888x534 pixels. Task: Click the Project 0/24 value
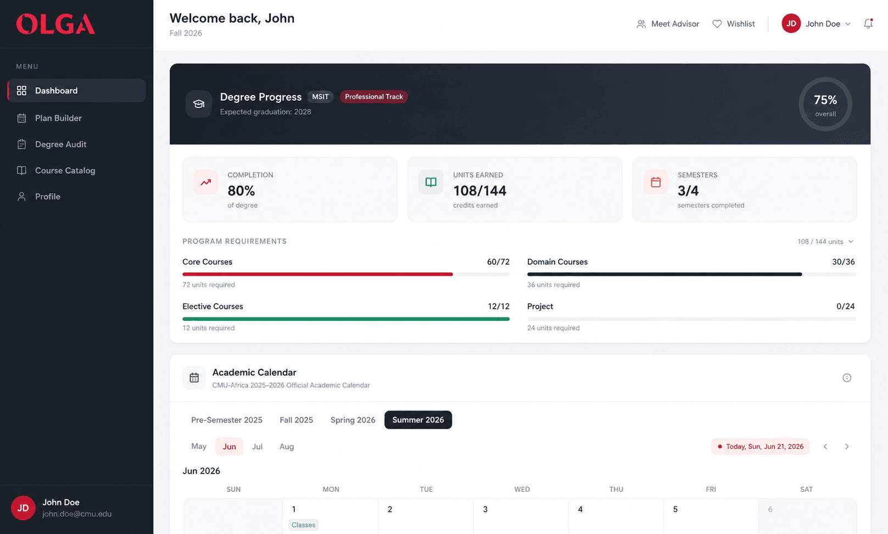846,307
